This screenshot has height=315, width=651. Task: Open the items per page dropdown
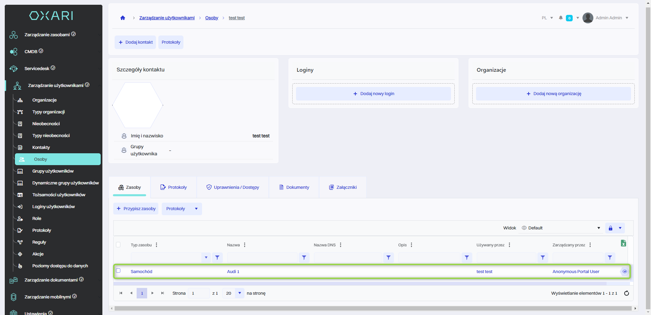[x=240, y=293]
